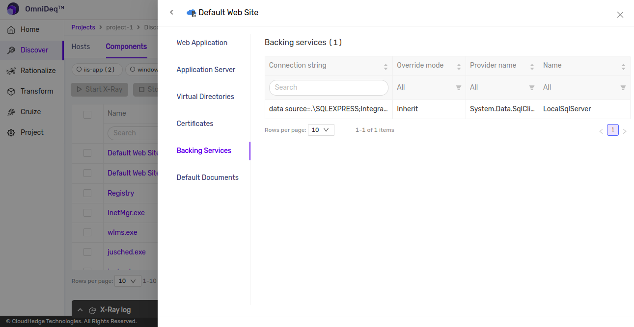Tick the checkbox for Registry row
The width and height of the screenshot is (634, 327).
click(x=87, y=193)
